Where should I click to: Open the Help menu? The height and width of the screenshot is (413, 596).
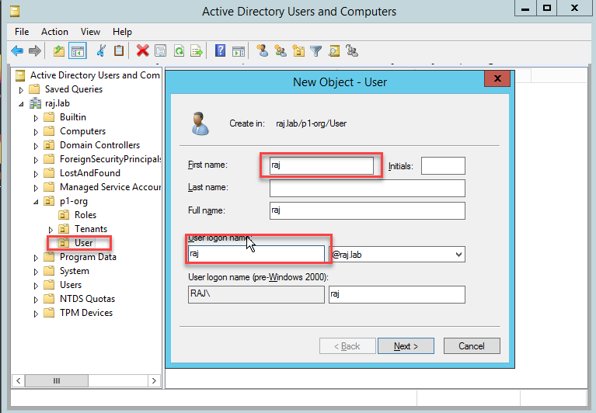[122, 32]
